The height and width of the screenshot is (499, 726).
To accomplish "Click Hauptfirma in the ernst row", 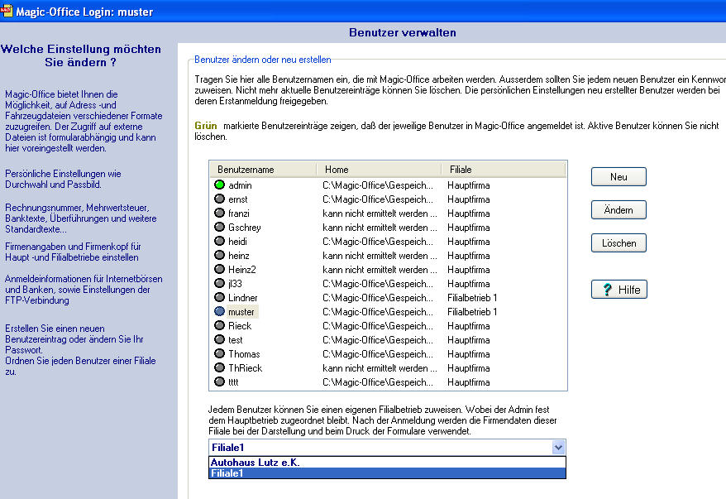I will (469, 199).
